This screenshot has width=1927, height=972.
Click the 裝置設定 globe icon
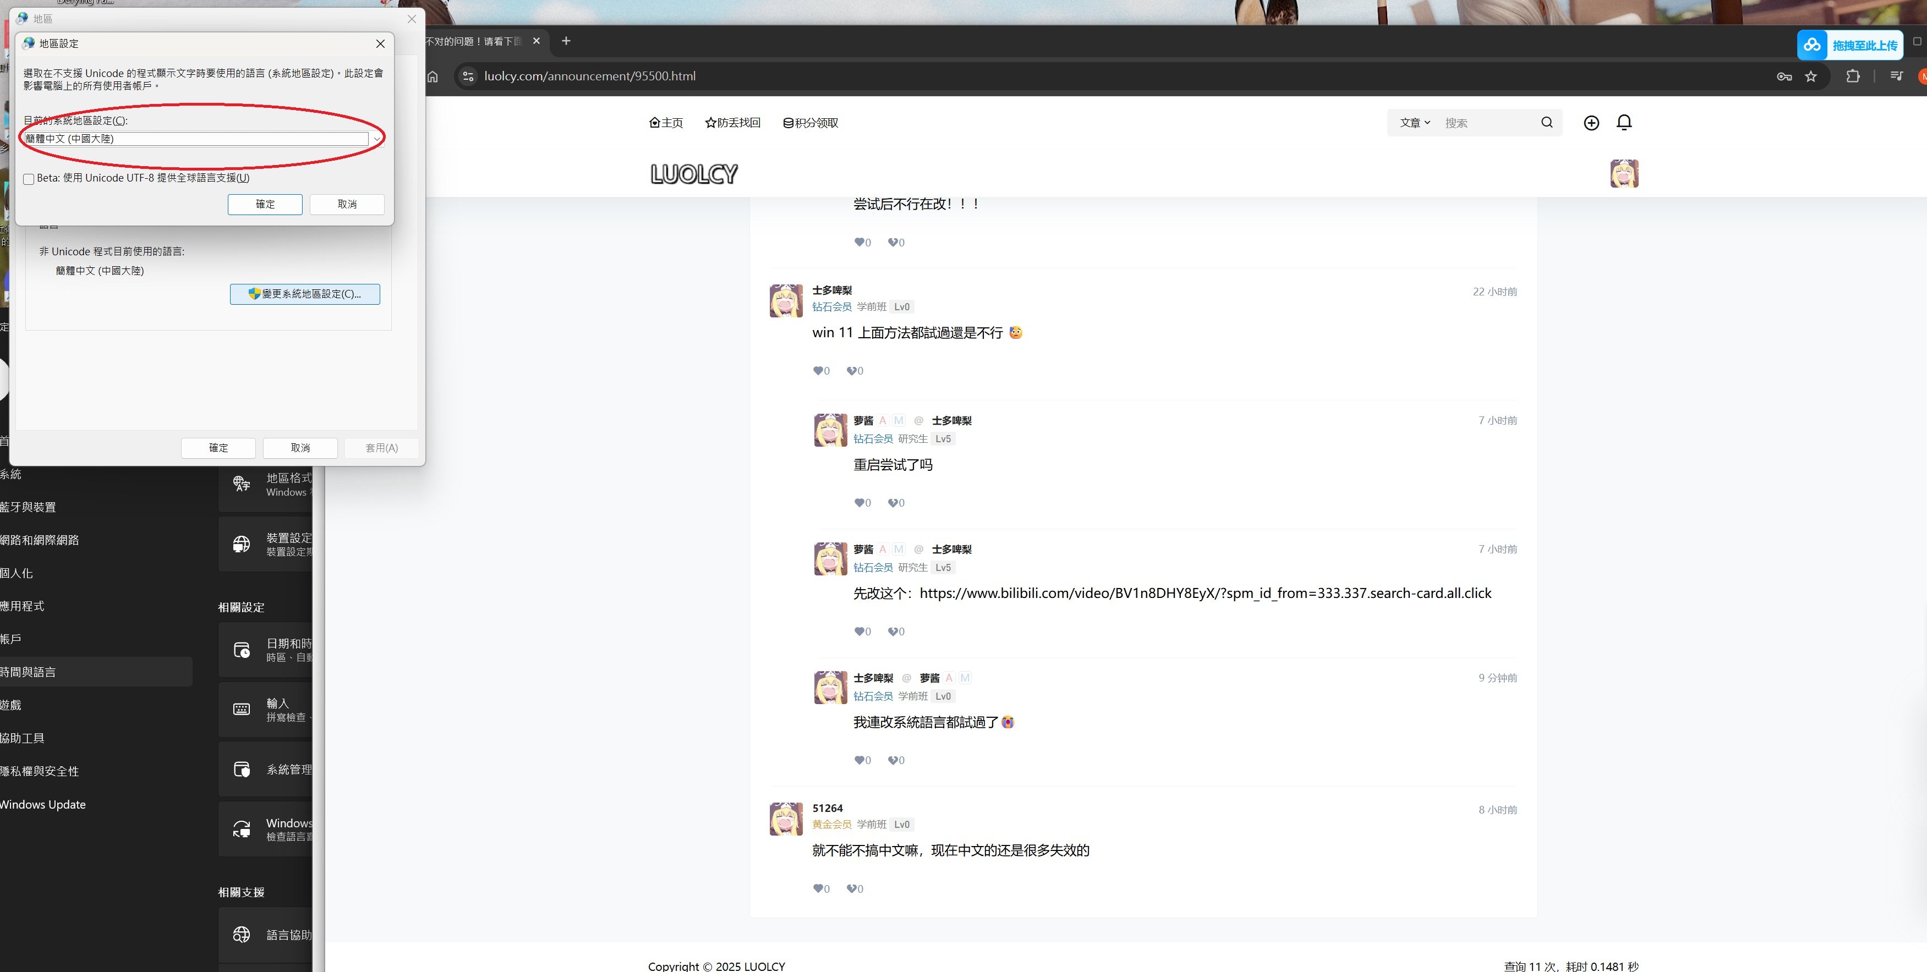pyautogui.click(x=241, y=545)
